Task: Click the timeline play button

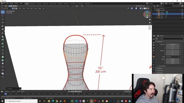Action: point(77,92)
